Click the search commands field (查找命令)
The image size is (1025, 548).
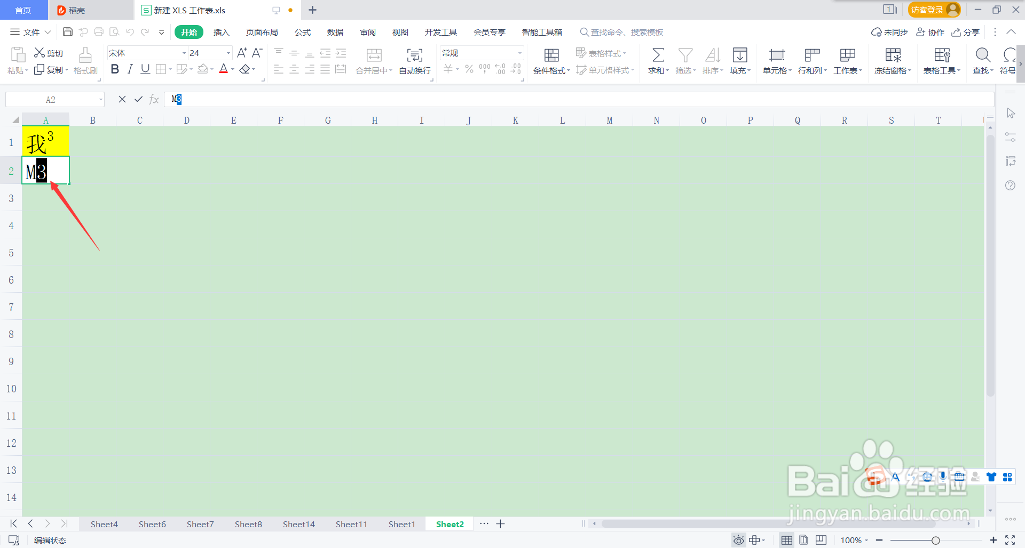[622, 32]
